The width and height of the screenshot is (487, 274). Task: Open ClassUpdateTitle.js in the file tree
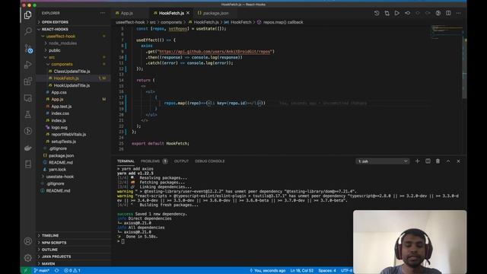pos(72,72)
